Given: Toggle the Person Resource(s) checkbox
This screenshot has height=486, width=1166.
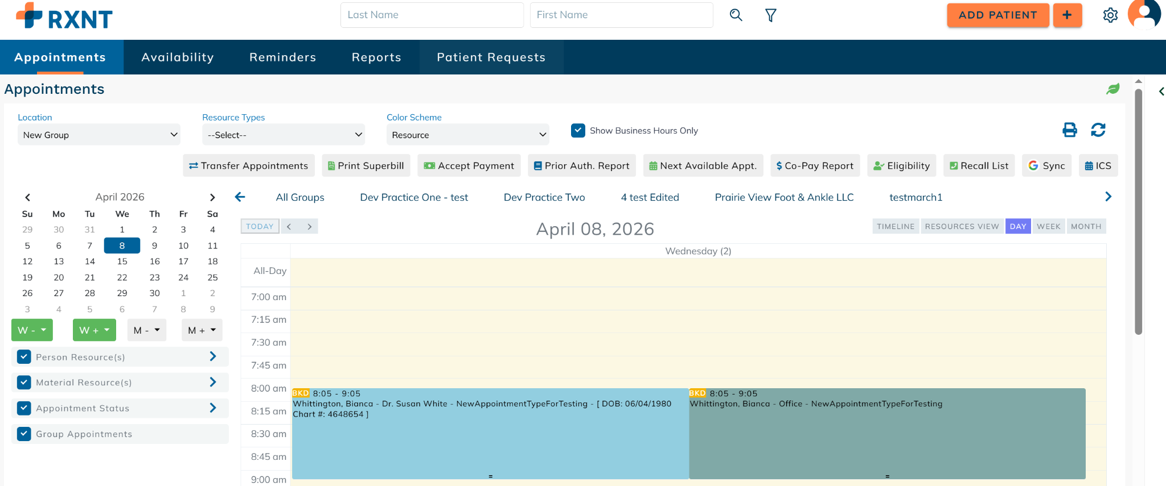Looking at the screenshot, I should point(24,357).
